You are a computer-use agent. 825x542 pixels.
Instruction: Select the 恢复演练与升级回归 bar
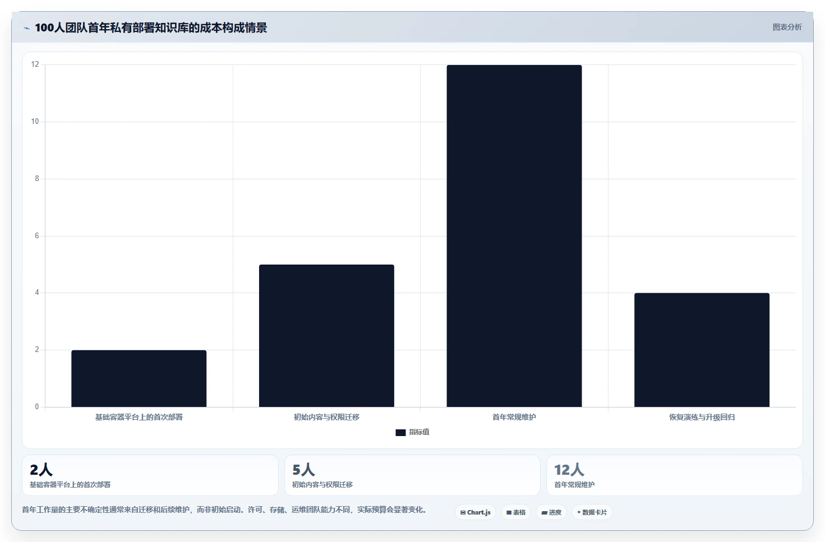coord(702,350)
